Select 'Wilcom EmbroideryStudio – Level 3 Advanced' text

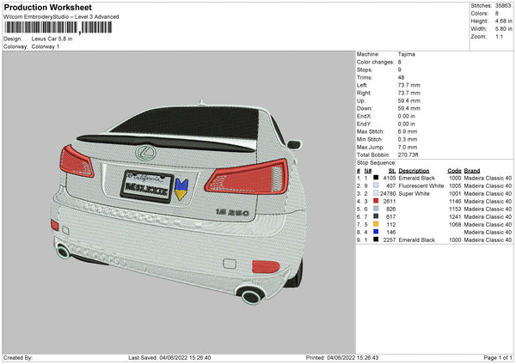point(61,17)
